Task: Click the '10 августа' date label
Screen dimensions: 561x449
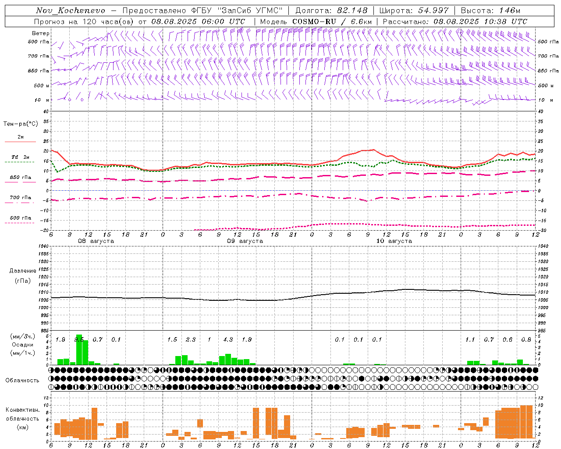Action: (394, 241)
